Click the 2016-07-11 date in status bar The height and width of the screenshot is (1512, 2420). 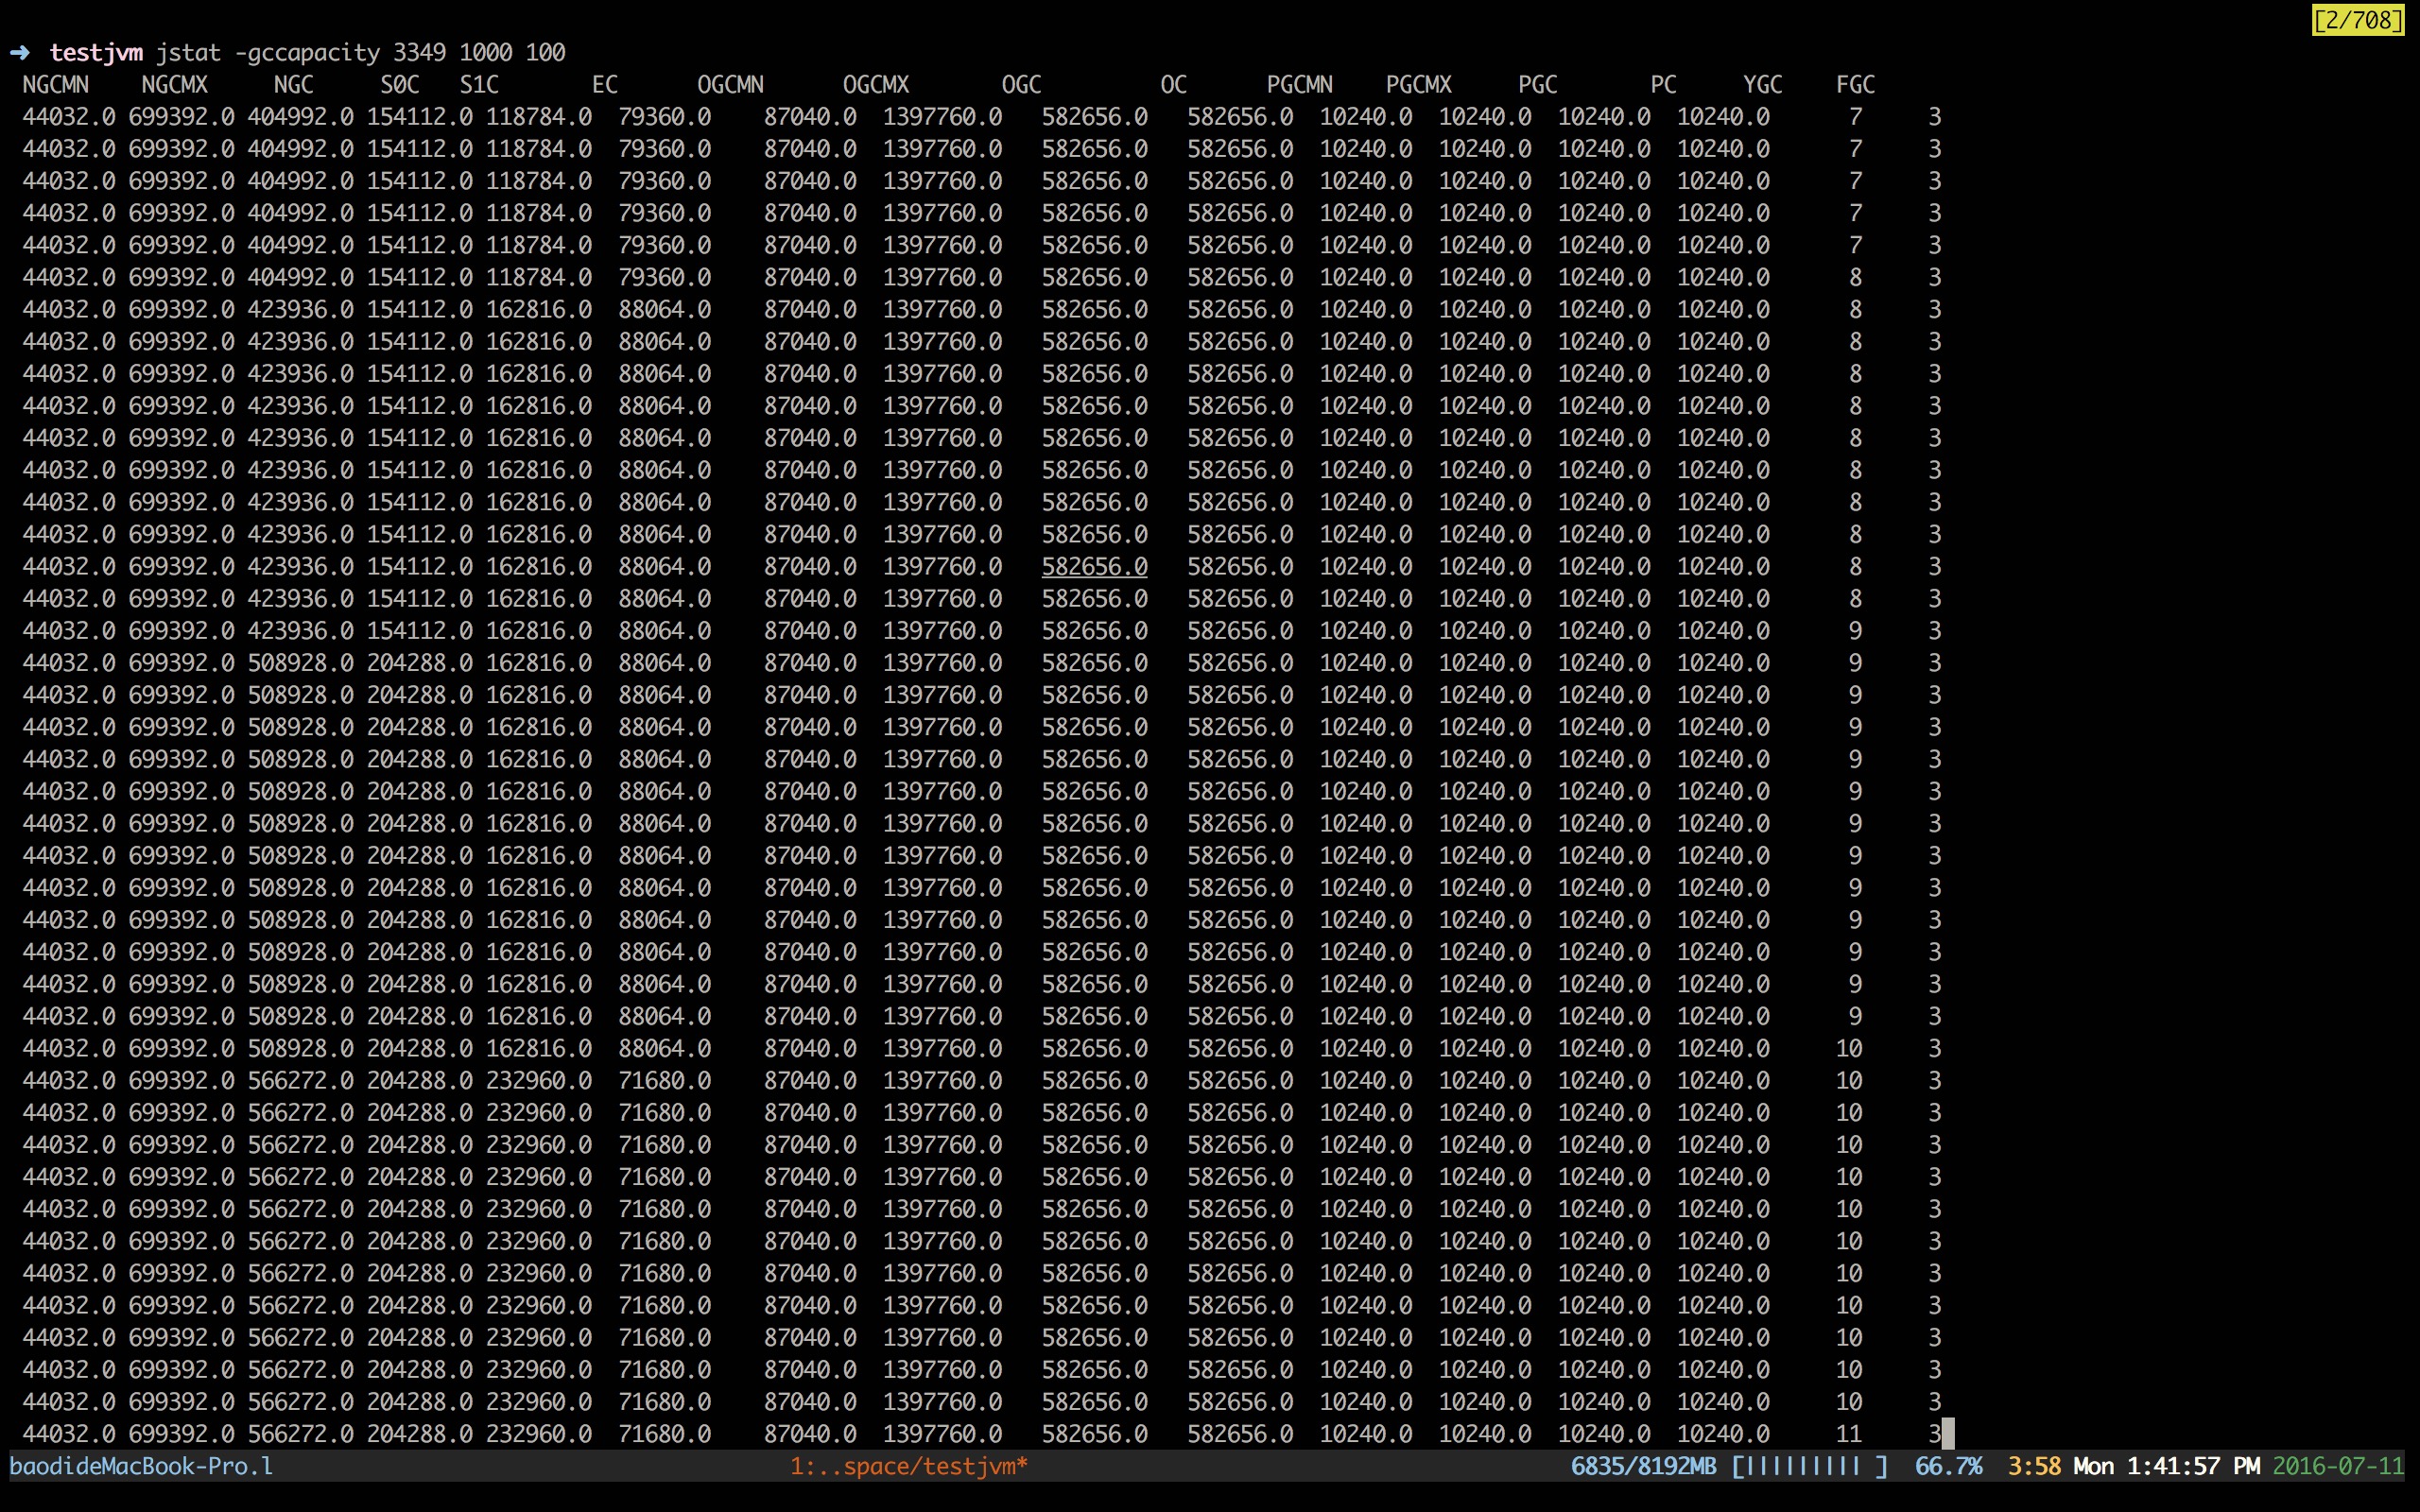point(2338,1466)
